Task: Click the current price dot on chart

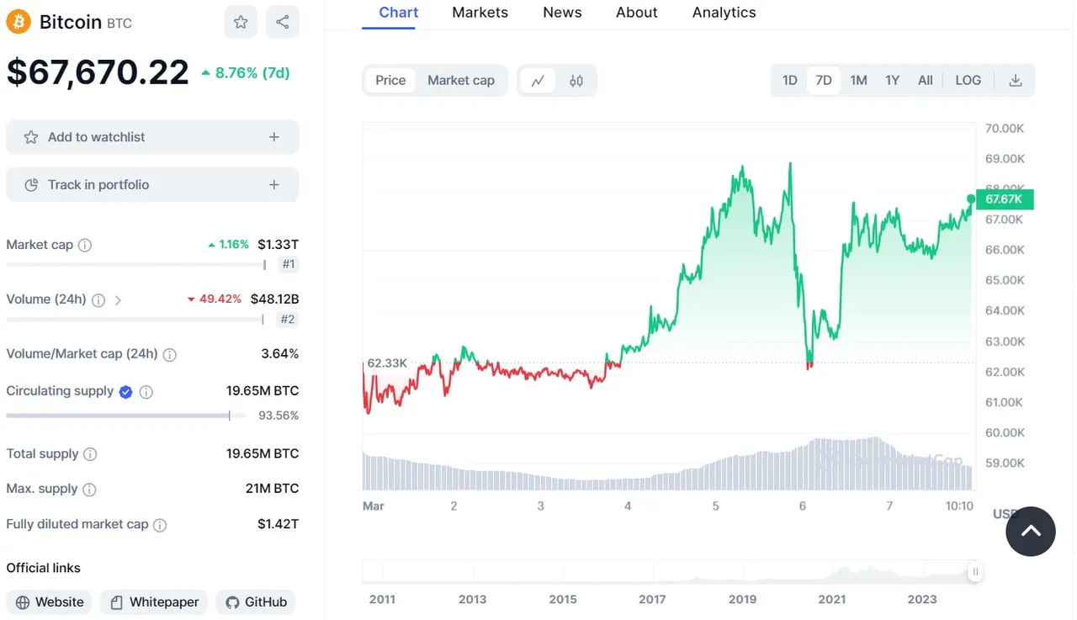Action: [971, 199]
